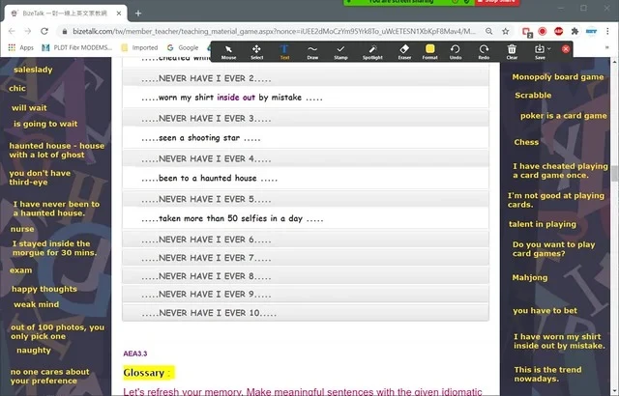Pick the Draw annotation tool
The height and width of the screenshot is (396, 619).
coord(312,52)
